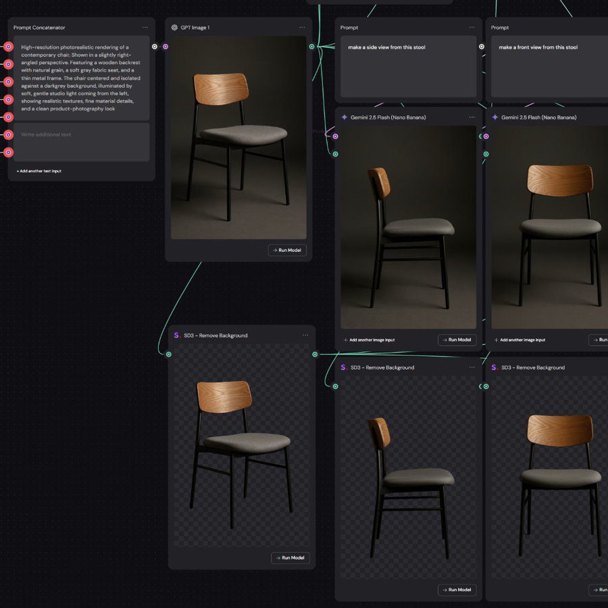
Task: Select transparent chair image in leftmost SD3 node
Action: [242, 445]
